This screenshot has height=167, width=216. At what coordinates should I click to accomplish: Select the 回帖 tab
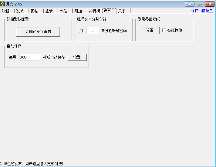click(35, 11)
